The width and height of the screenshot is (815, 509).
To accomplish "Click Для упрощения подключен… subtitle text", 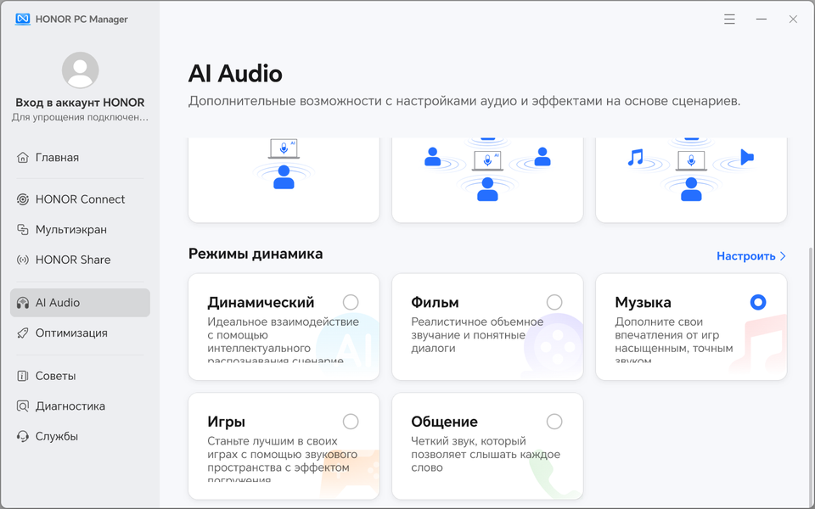I will (x=80, y=118).
